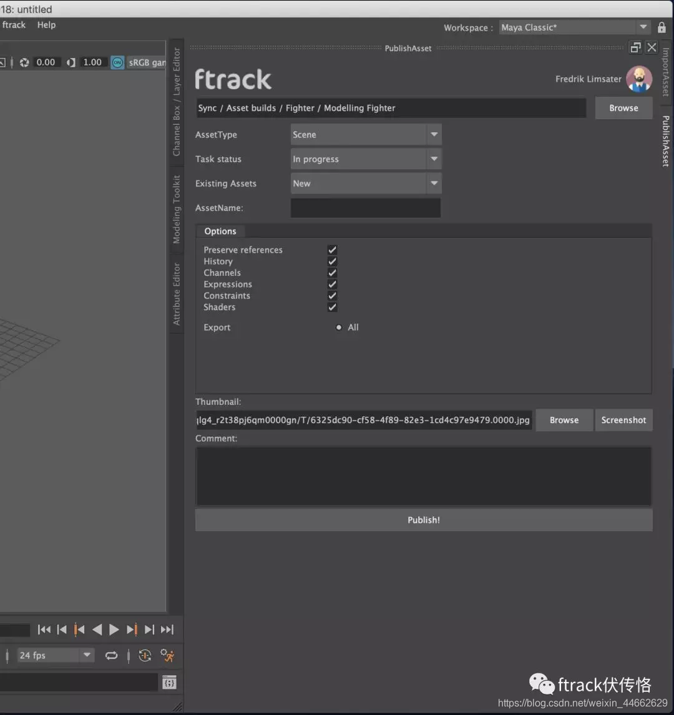The height and width of the screenshot is (715, 674).
Task: Open the sRGB gamma view transform dropdown
Action: pos(147,62)
